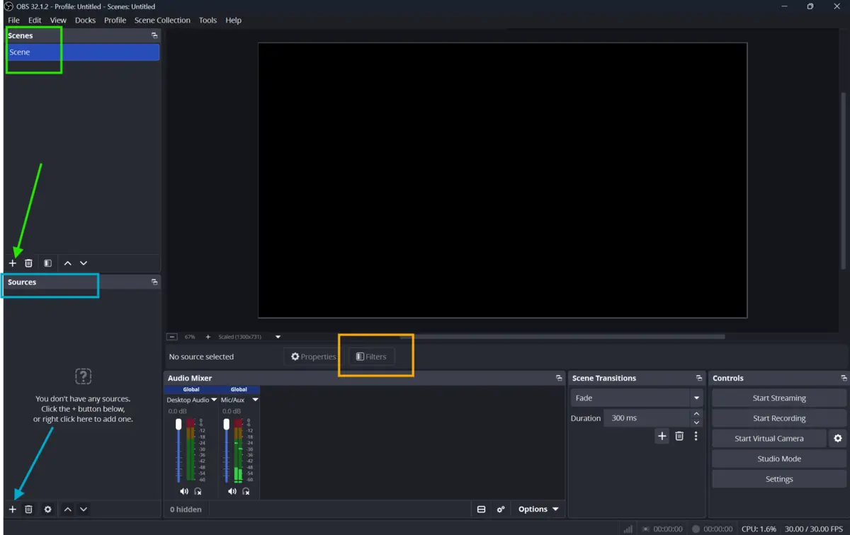Open scene filters icon in Scenes toolbar
This screenshot has height=535, width=850.
click(47, 263)
